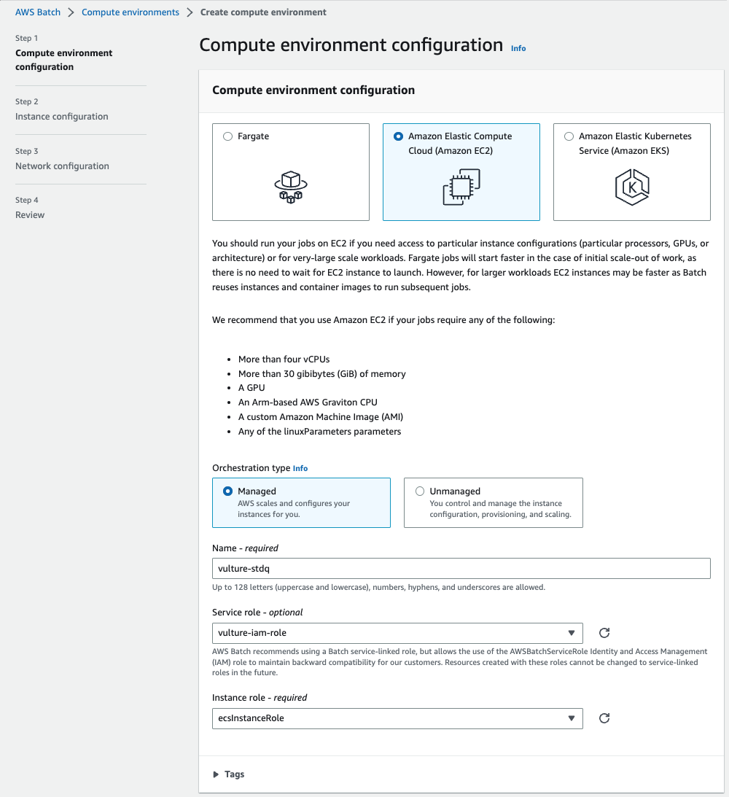Click the Amazon EC2 chip icon
729x797 pixels.
click(461, 187)
